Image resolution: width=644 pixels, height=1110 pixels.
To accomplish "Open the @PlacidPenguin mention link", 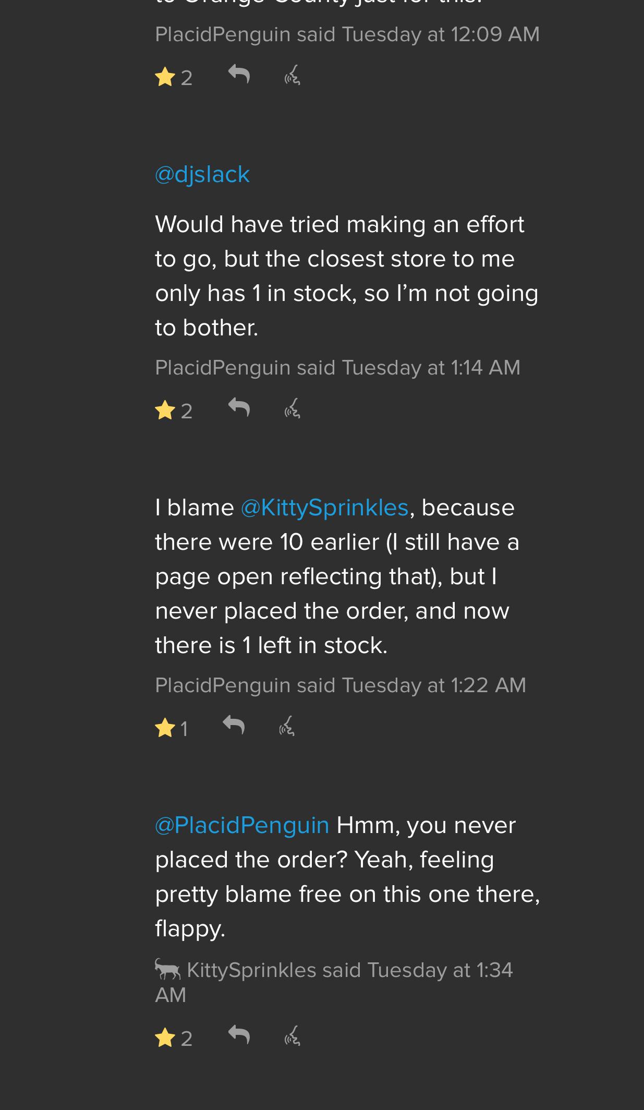I will pyautogui.click(x=242, y=825).
